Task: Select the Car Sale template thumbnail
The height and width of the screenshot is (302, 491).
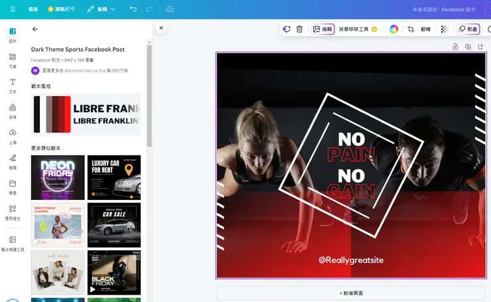Action: (x=114, y=225)
